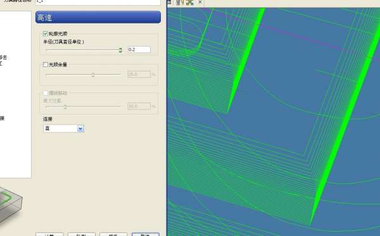Click the radius value field showing 0.2
This screenshot has height=236, width=380.
139,49
